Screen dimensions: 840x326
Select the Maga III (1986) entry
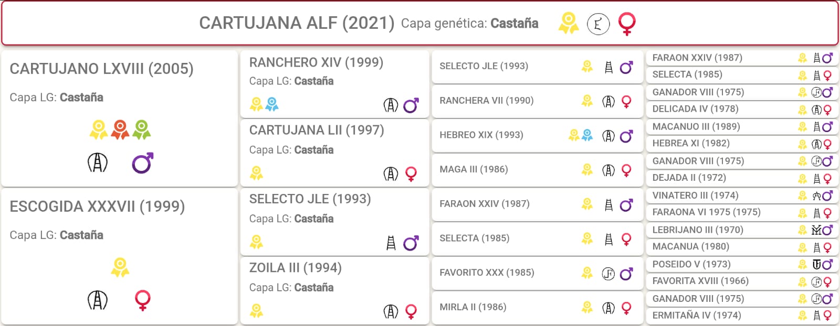(x=474, y=169)
